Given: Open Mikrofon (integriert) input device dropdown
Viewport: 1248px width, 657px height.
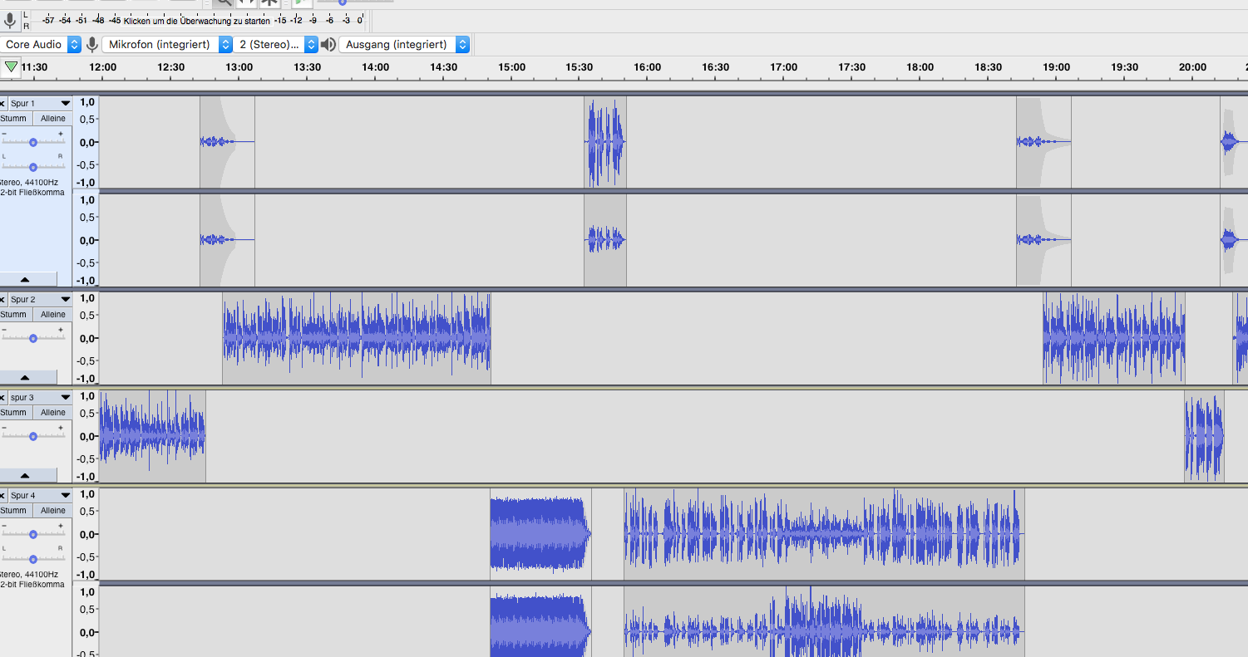Looking at the screenshot, I should point(167,45).
